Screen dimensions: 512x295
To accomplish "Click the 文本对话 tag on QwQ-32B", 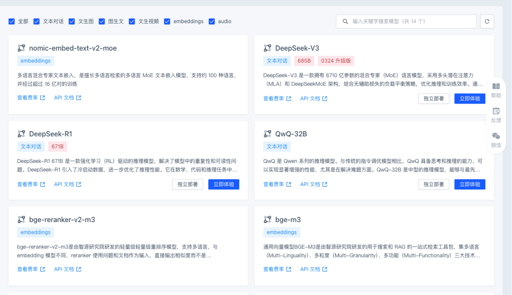I will 277,147.
